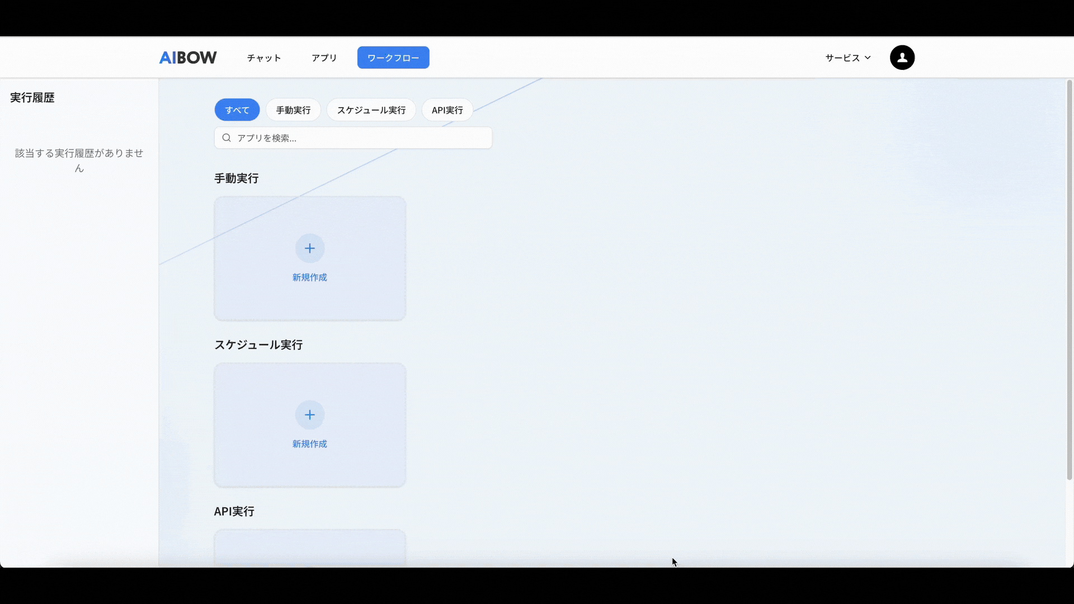Click the search magnifier icon
This screenshot has height=604, width=1074.
tap(227, 138)
